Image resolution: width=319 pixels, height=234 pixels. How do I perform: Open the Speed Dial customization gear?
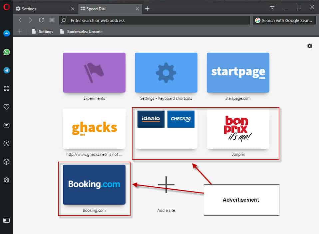tap(310, 46)
